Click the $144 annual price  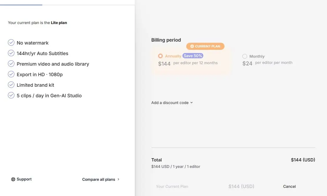click(x=164, y=64)
